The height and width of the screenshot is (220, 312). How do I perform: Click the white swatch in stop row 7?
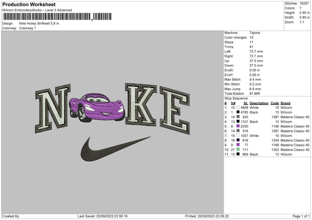point(238,135)
